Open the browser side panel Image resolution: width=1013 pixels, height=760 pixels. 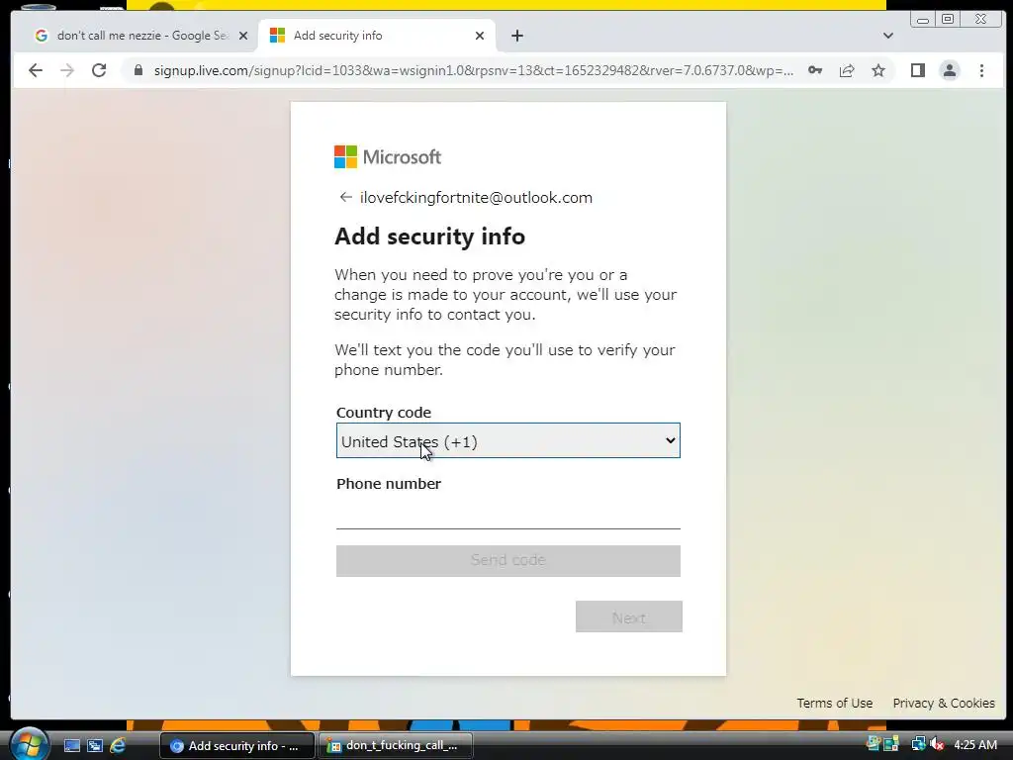[x=917, y=70]
